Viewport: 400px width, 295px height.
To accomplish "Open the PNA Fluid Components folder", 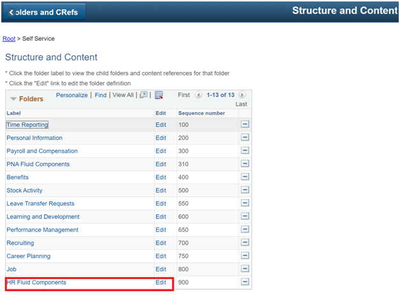I will click(38, 164).
